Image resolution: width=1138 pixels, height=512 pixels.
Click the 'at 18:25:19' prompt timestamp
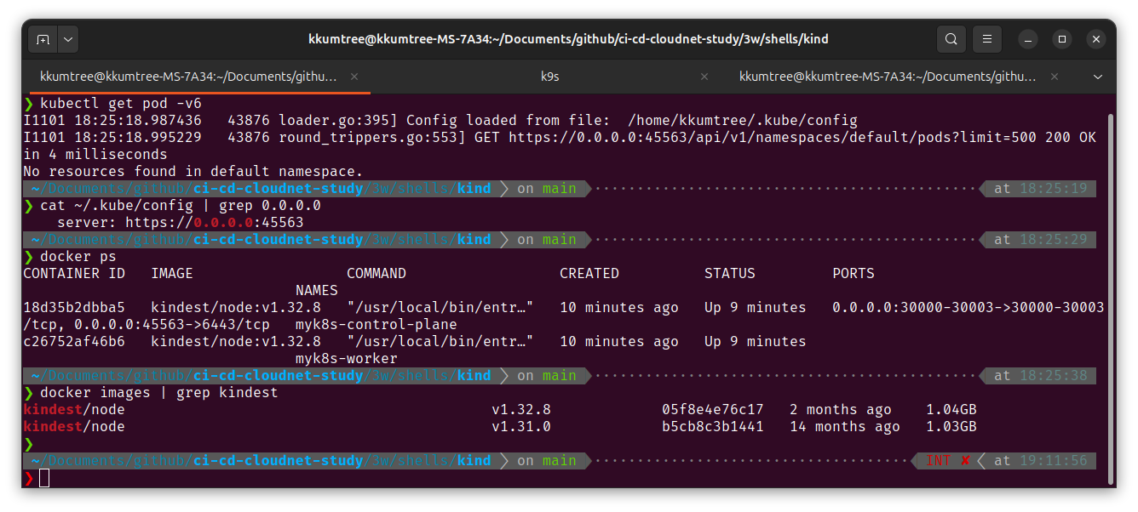pyautogui.click(x=1041, y=189)
